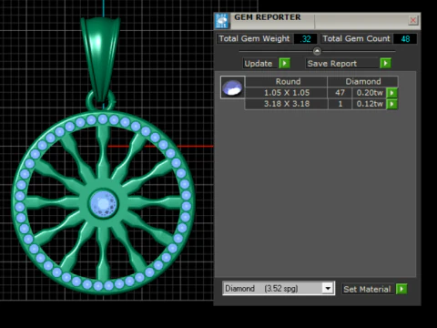Click the green arrow beside Save Report

click(385, 63)
